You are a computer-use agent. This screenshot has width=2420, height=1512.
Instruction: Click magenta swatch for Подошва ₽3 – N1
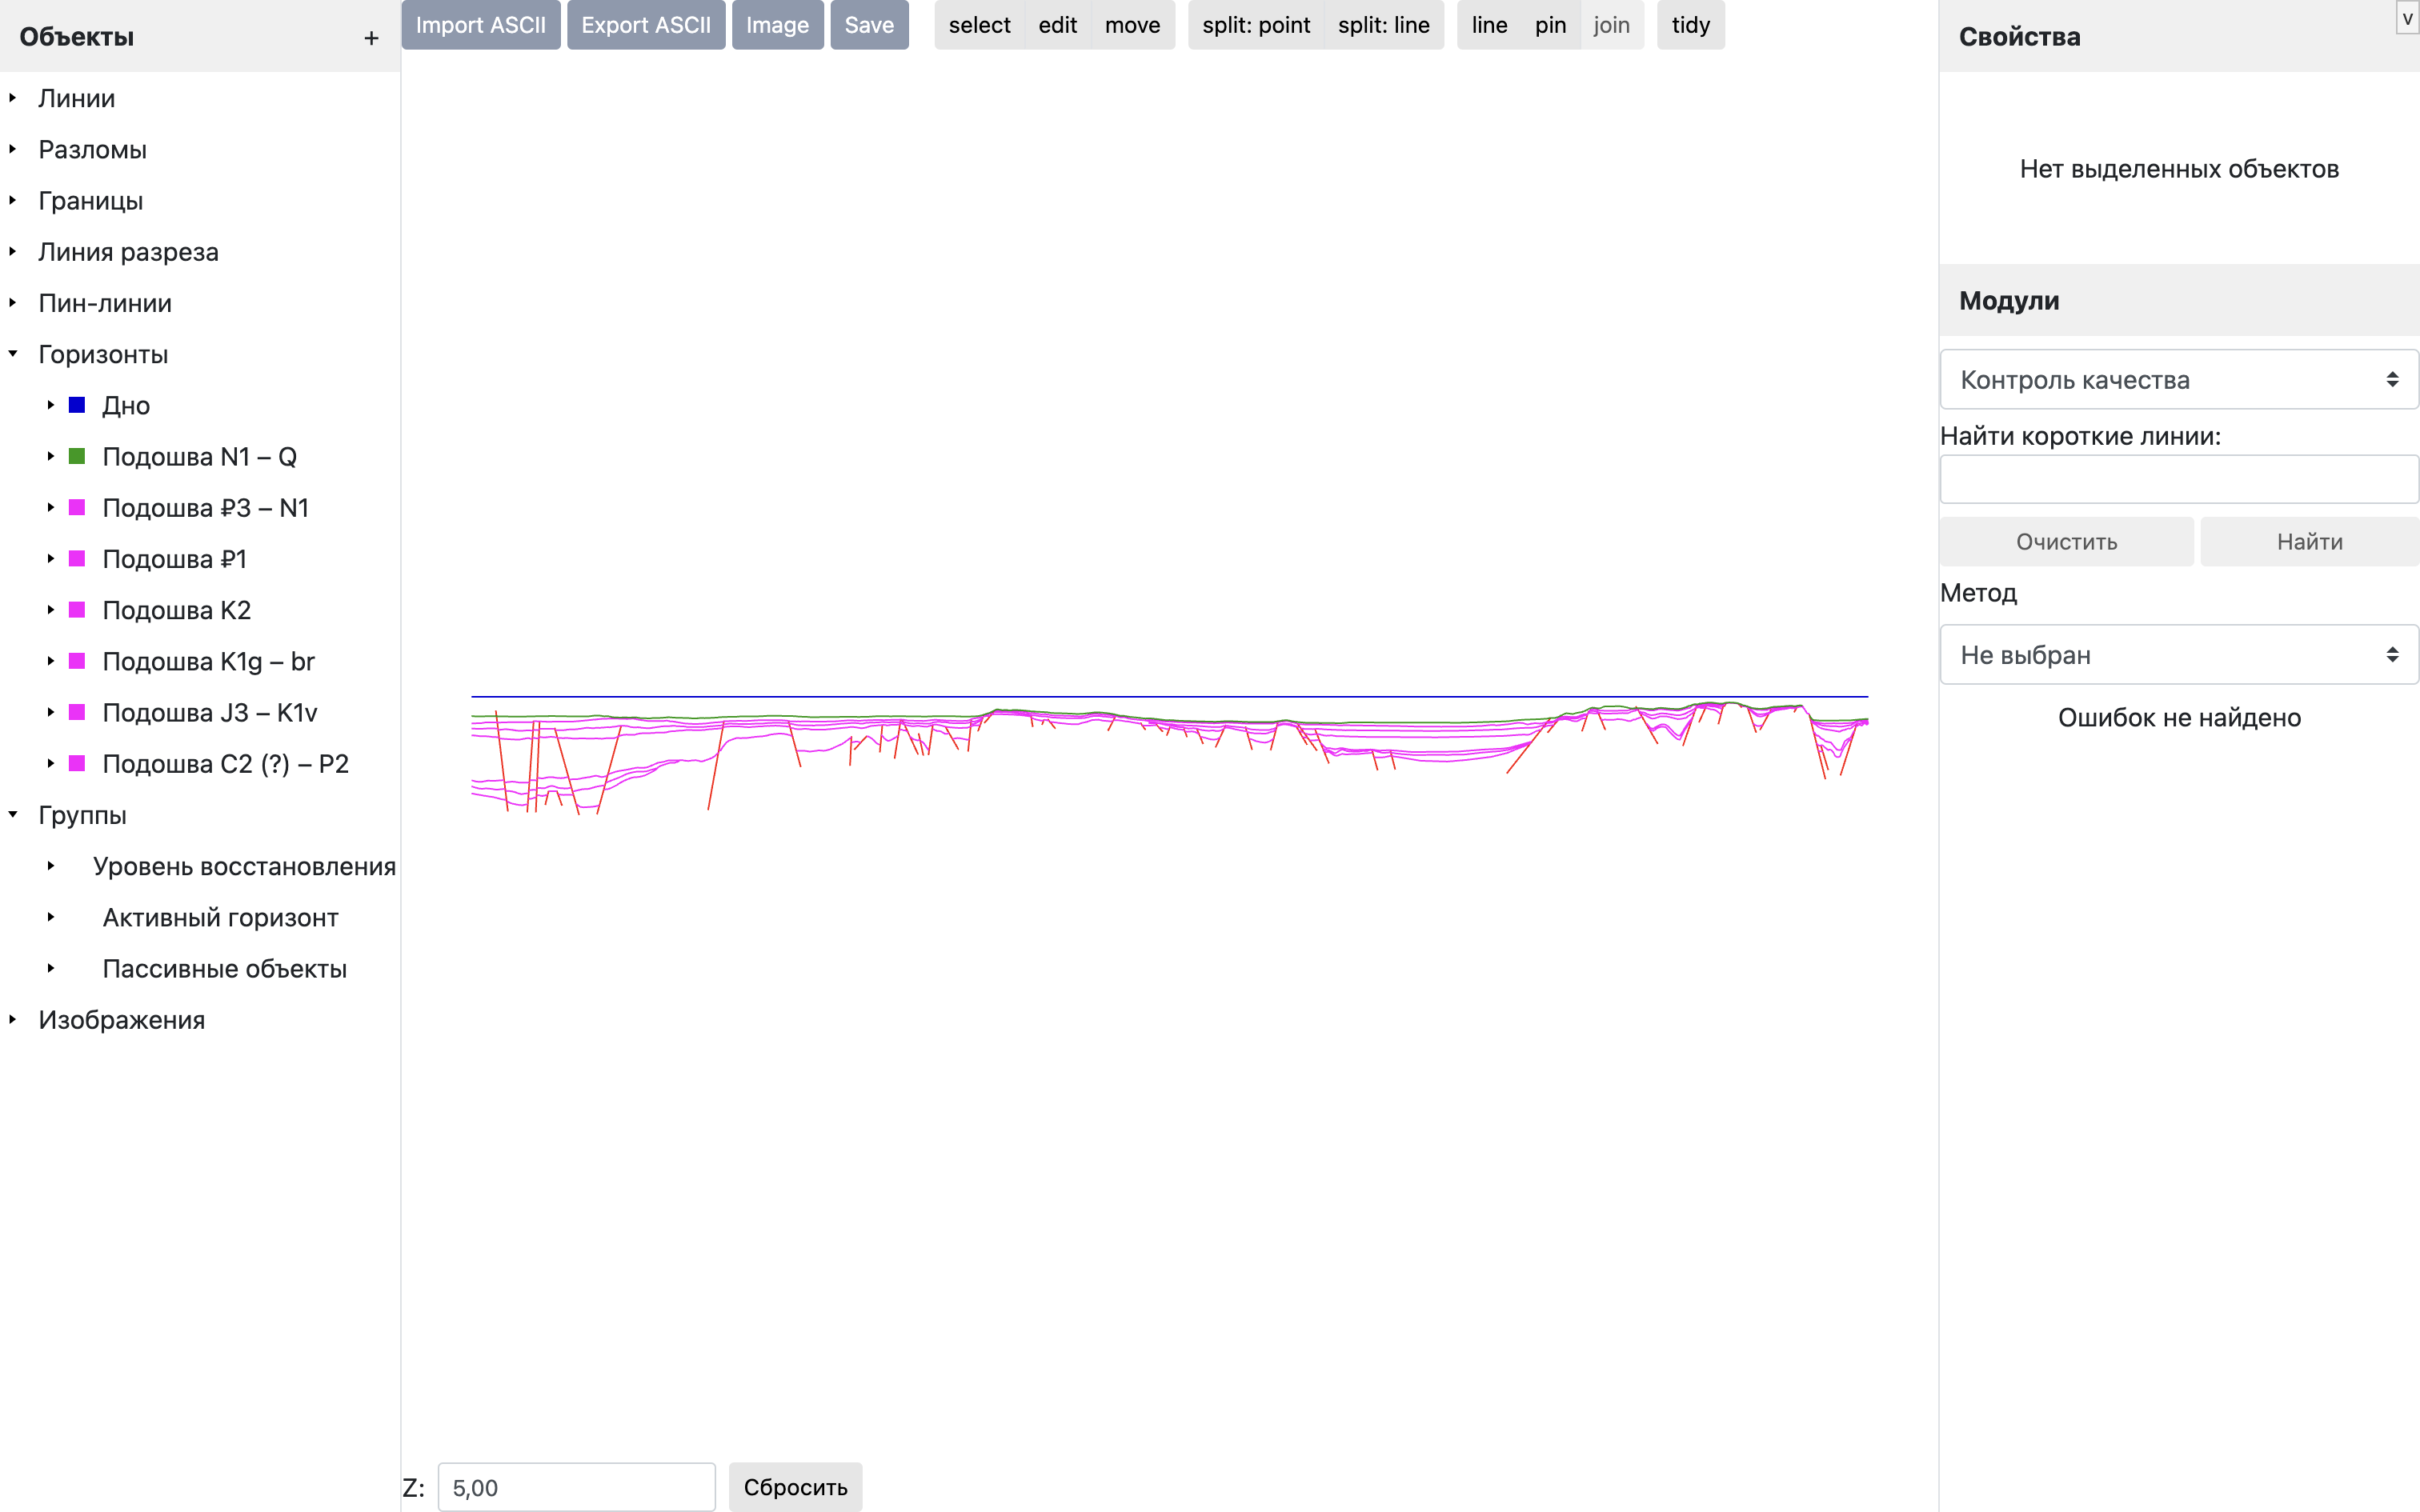[77, 507]
